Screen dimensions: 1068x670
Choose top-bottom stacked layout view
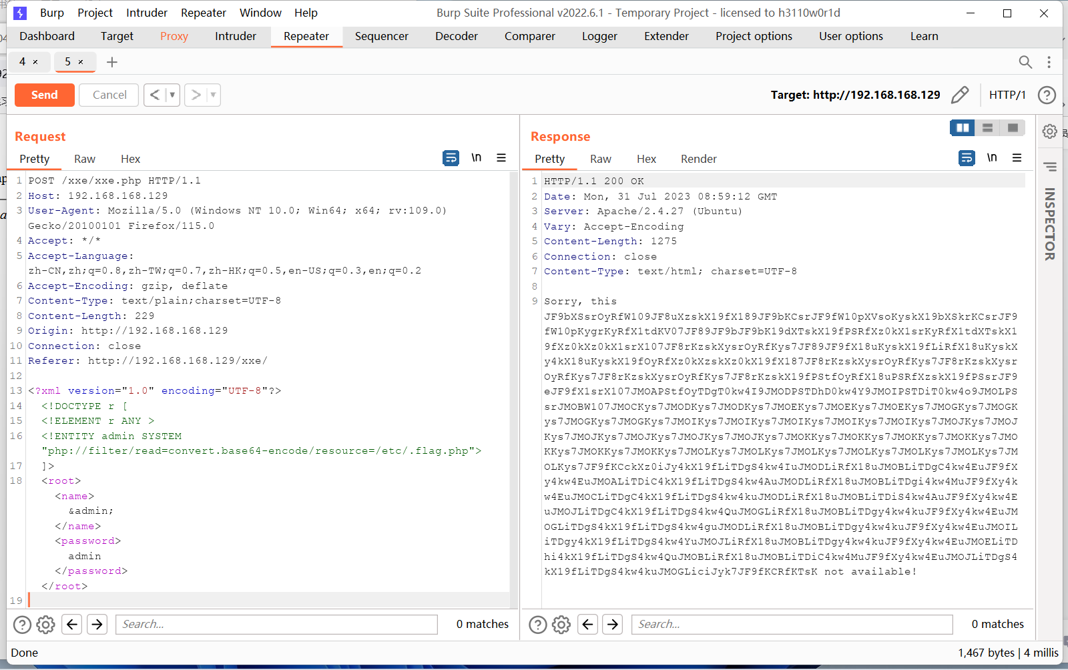[988, 127]
